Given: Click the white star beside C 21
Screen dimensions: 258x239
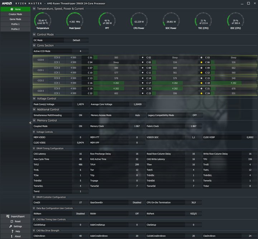Looking at the screenshot, I should pos(201,88).
